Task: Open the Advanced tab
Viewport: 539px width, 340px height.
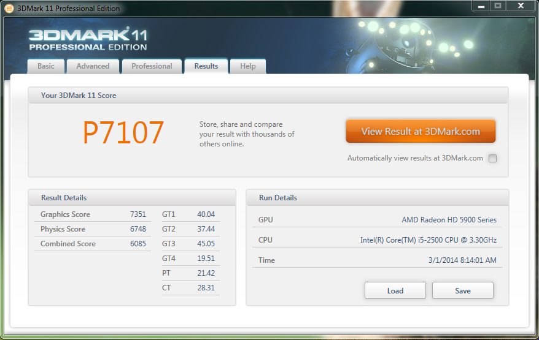Action: click(x=93, y=66)
